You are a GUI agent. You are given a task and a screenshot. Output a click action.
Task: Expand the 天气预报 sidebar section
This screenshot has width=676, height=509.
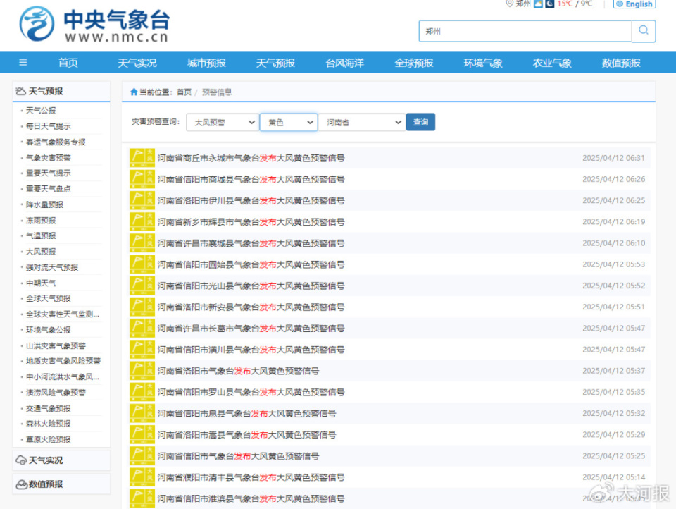(x=61, y=91)
